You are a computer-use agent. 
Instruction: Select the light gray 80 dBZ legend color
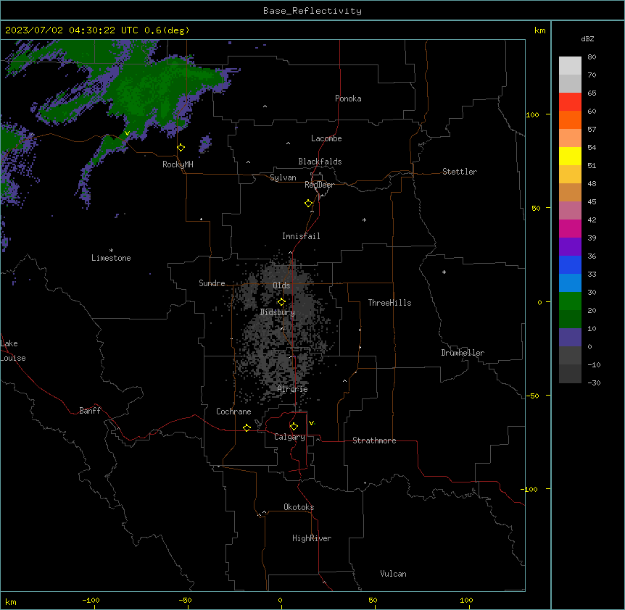pyautogui.click(x=570, y=66)
